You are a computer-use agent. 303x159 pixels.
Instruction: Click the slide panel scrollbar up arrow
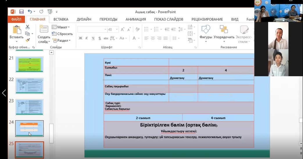tap(51, 52)
